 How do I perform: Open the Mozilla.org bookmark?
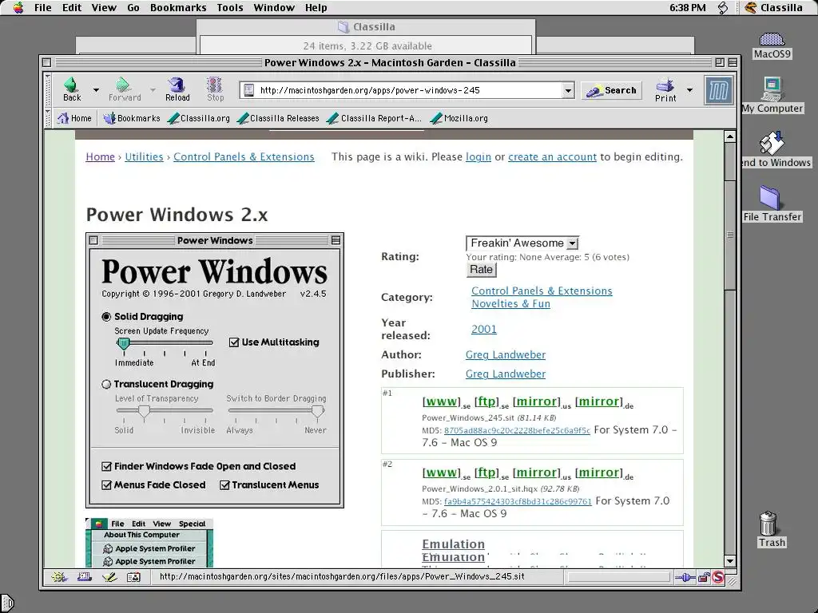(459, 118)
